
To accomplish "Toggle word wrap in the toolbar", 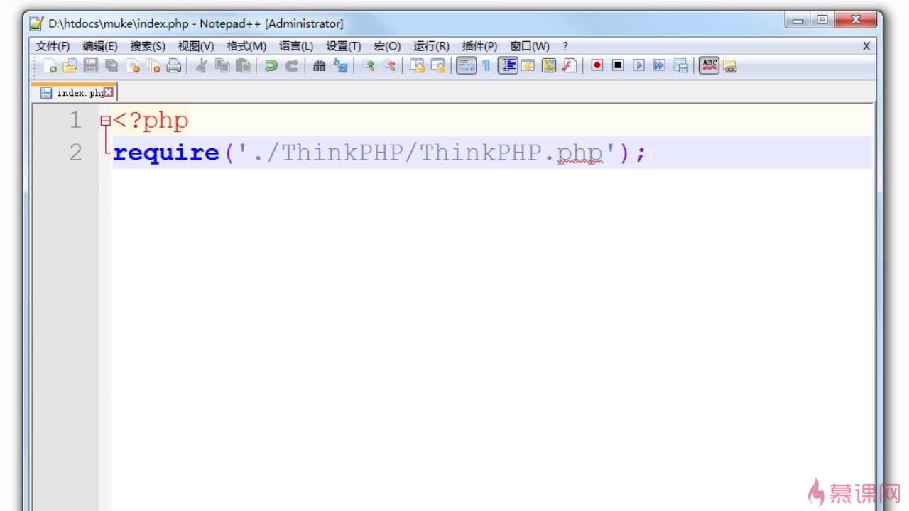I will click(x=466, y=66).
